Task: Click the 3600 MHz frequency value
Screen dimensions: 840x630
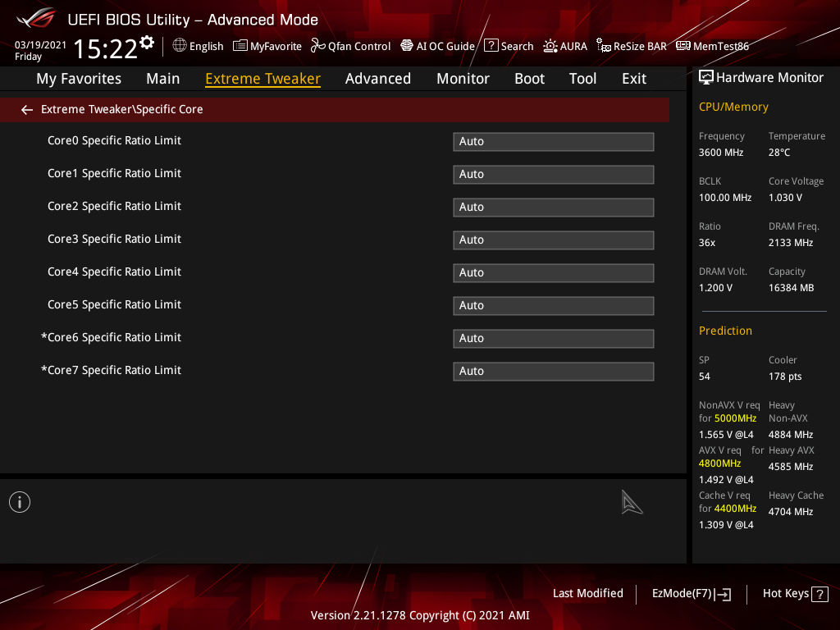Action: tap(721, 153)
